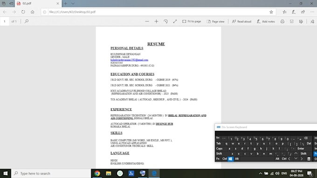Zoom out of the PDF with minus icon

coord(147,21)
